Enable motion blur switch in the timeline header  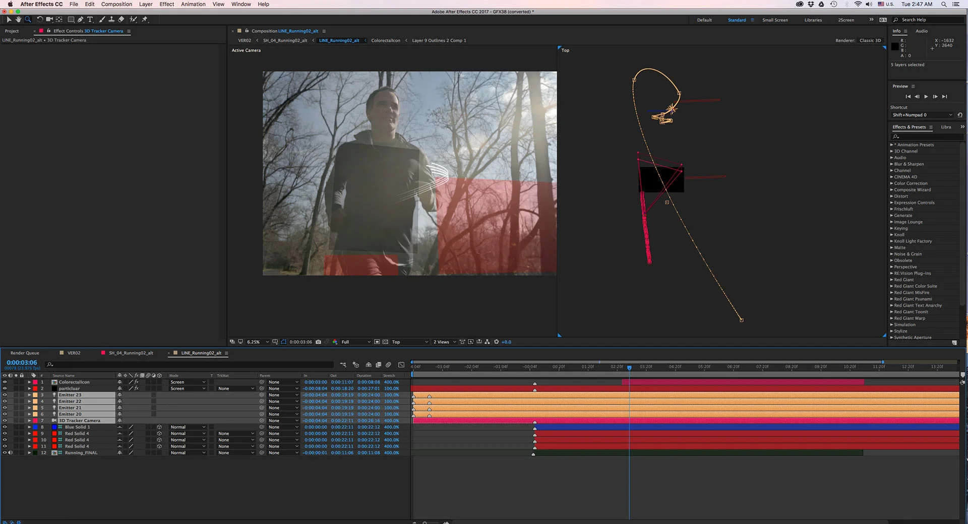(388, 365)
